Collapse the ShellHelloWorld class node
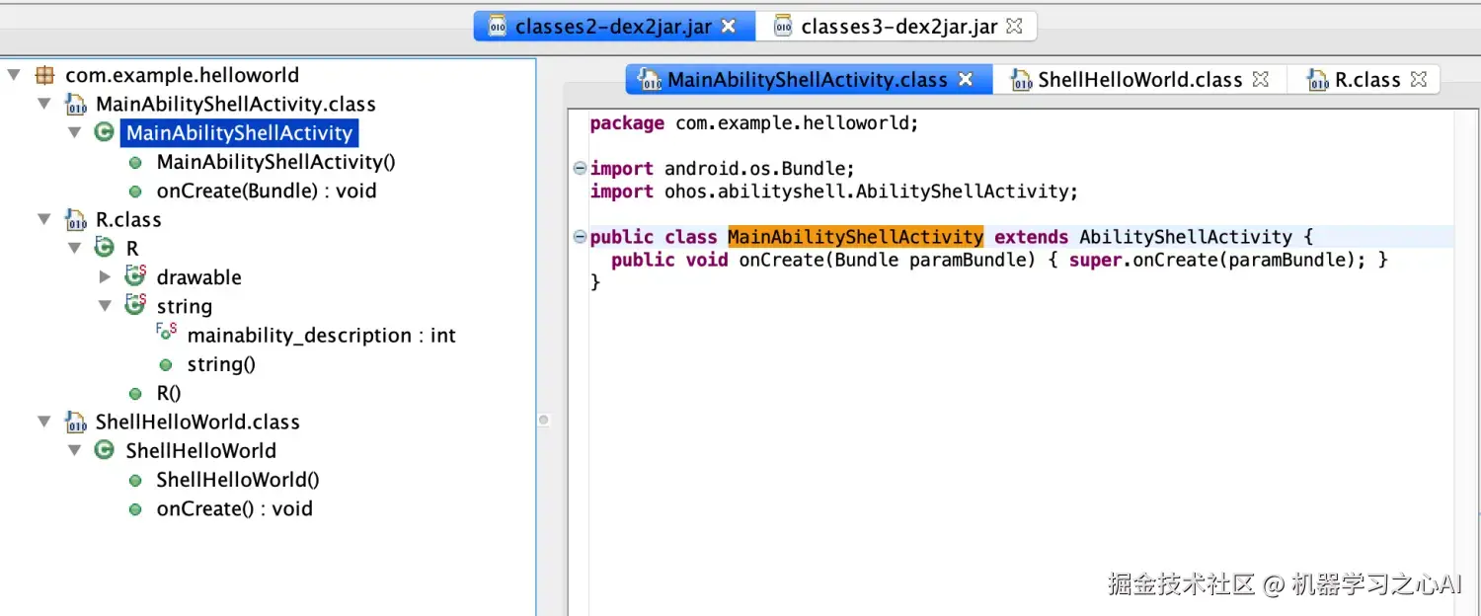The image size is (1481, 616). pos(74,450)
